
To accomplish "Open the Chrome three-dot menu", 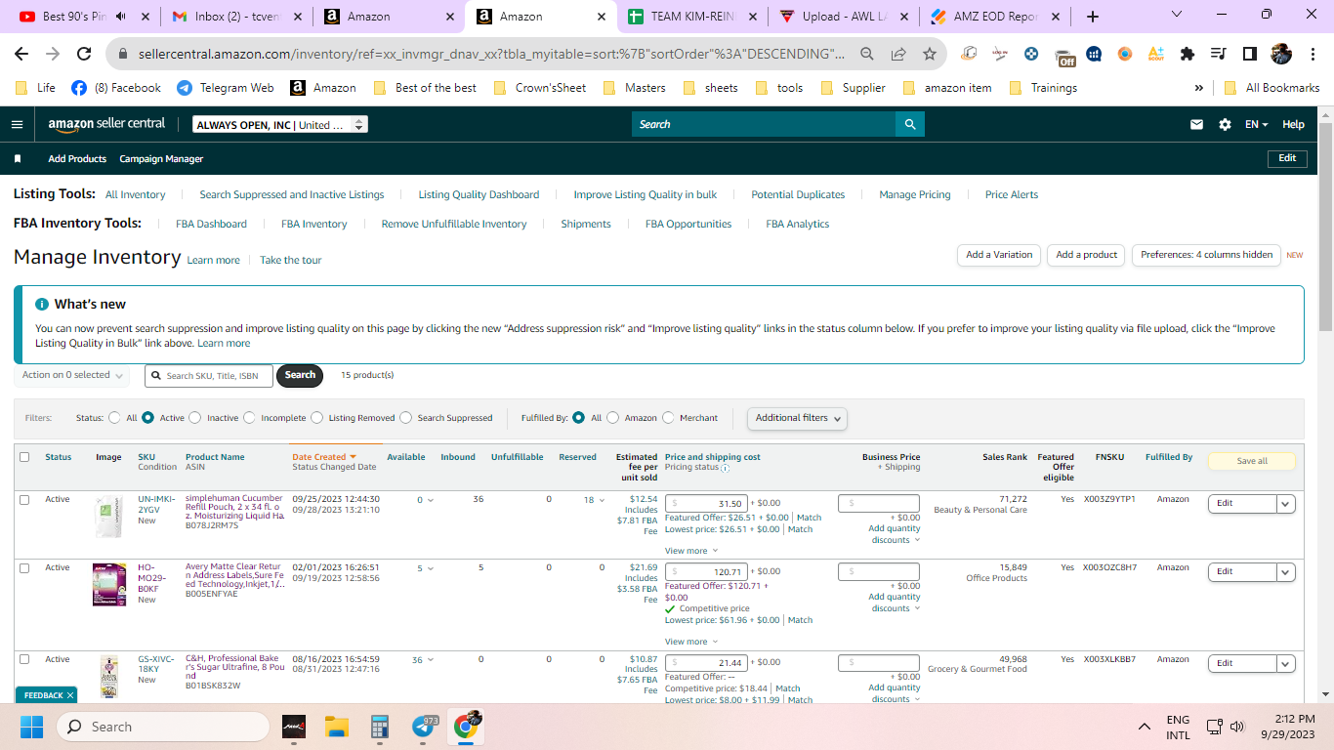I will click(1313, 55).
